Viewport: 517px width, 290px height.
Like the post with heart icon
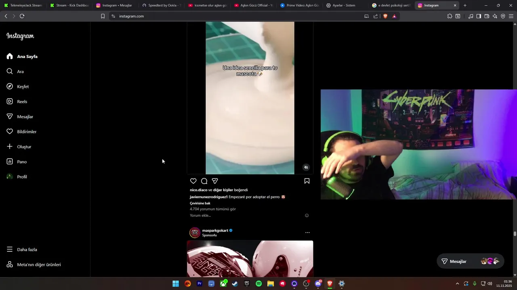pyautogui.click(x=193, y=181)
